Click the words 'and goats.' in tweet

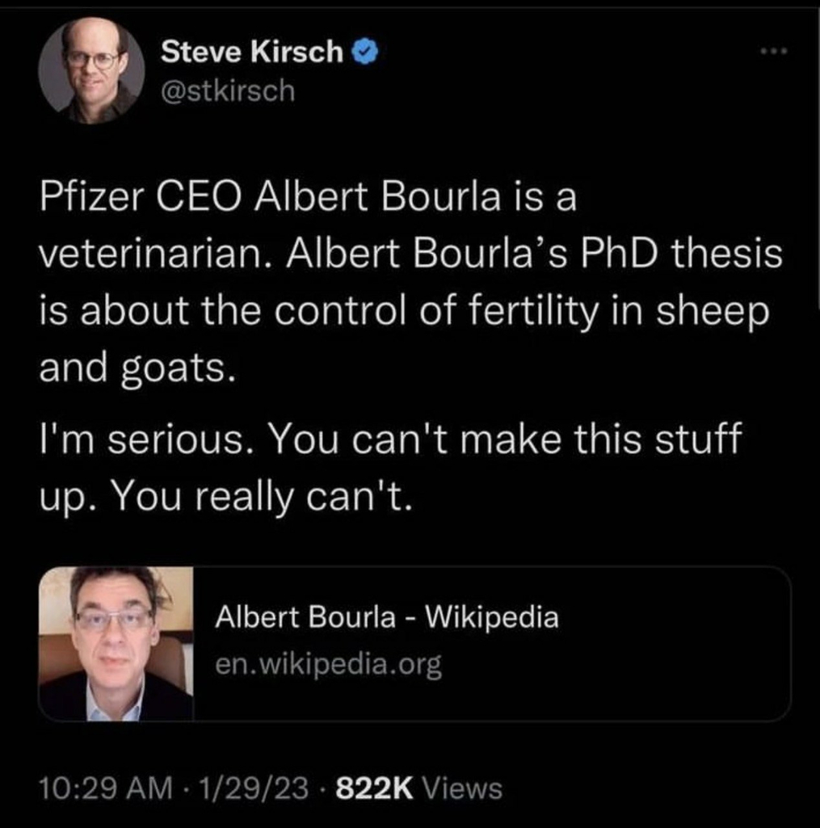coord(136,370)
